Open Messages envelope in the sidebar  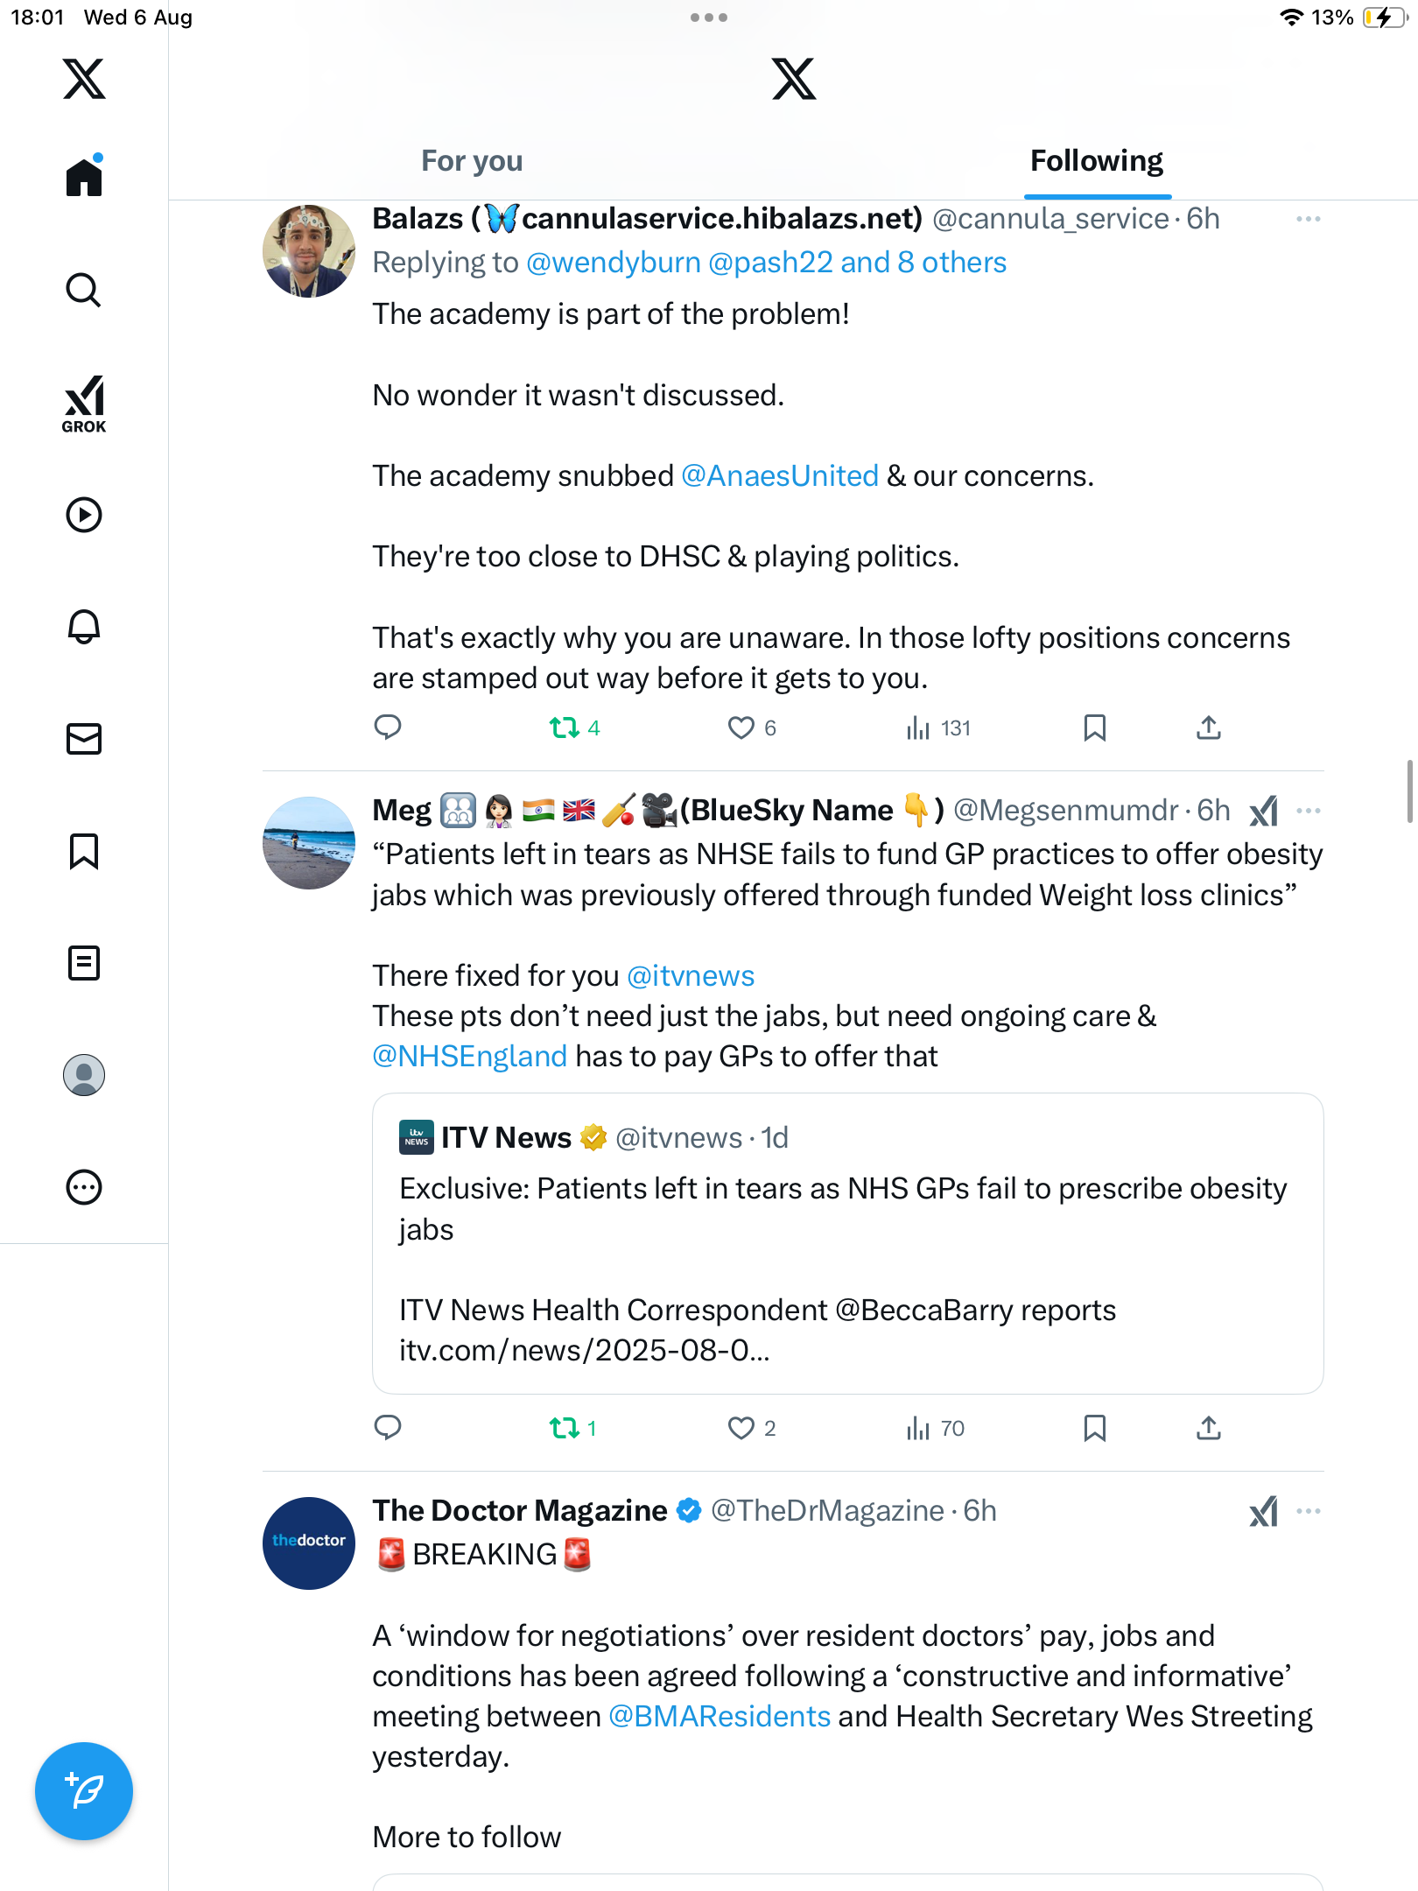click(x=84, y=739)
